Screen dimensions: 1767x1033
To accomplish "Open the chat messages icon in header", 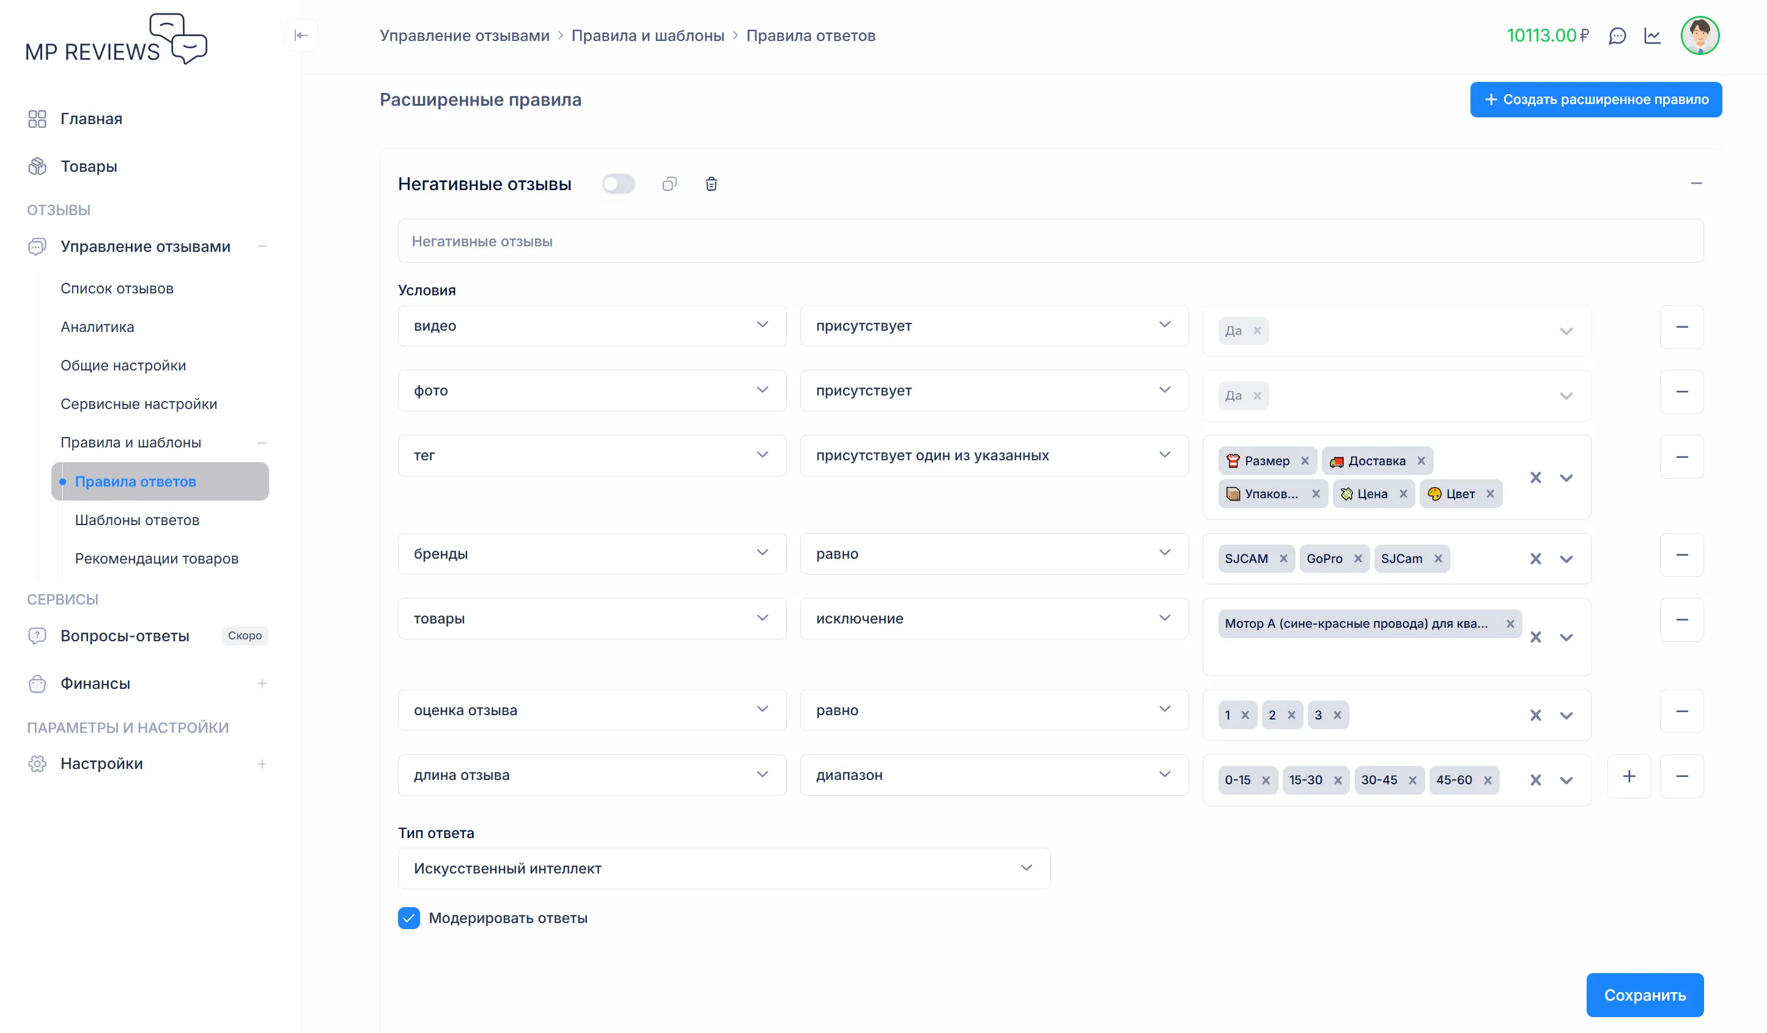I will coord(1617,35).
